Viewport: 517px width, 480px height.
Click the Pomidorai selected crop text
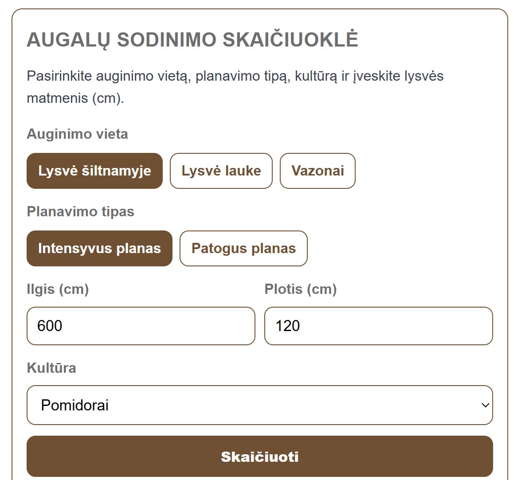[74, 405]
